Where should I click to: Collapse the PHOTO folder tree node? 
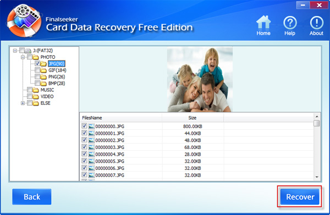(x=23, y=57)
